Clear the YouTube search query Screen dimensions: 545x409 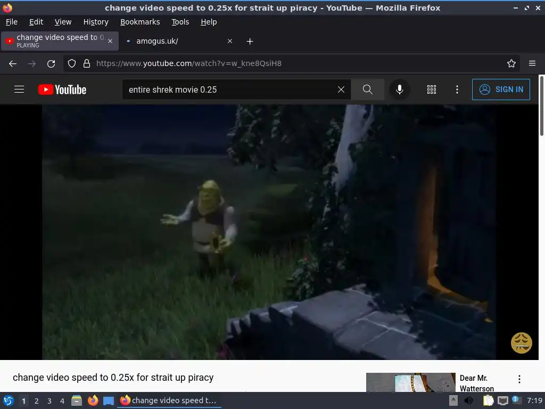[341, 89]
